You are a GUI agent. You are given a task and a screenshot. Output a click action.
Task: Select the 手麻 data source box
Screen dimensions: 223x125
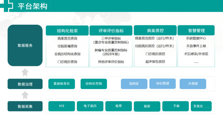(x=176, y=106)
